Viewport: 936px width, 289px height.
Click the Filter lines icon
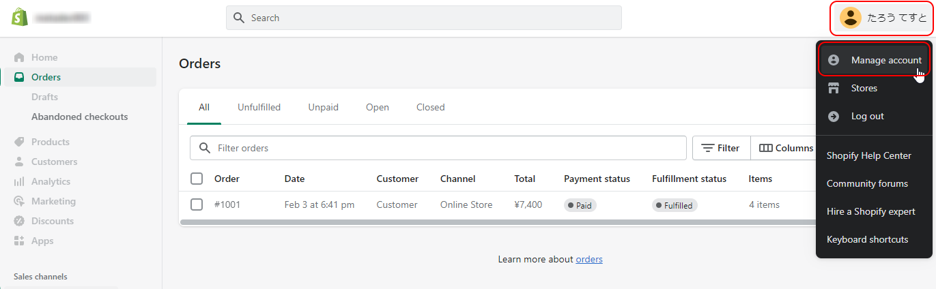click(708, 148)
